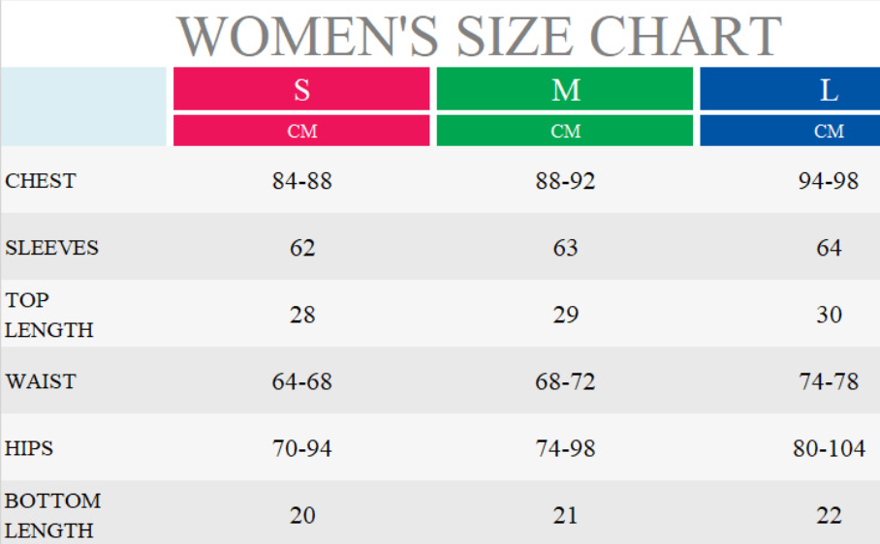The image size is (880, 544).
Task: Click the 80-104 hips measurement
Action: (829, 448)
